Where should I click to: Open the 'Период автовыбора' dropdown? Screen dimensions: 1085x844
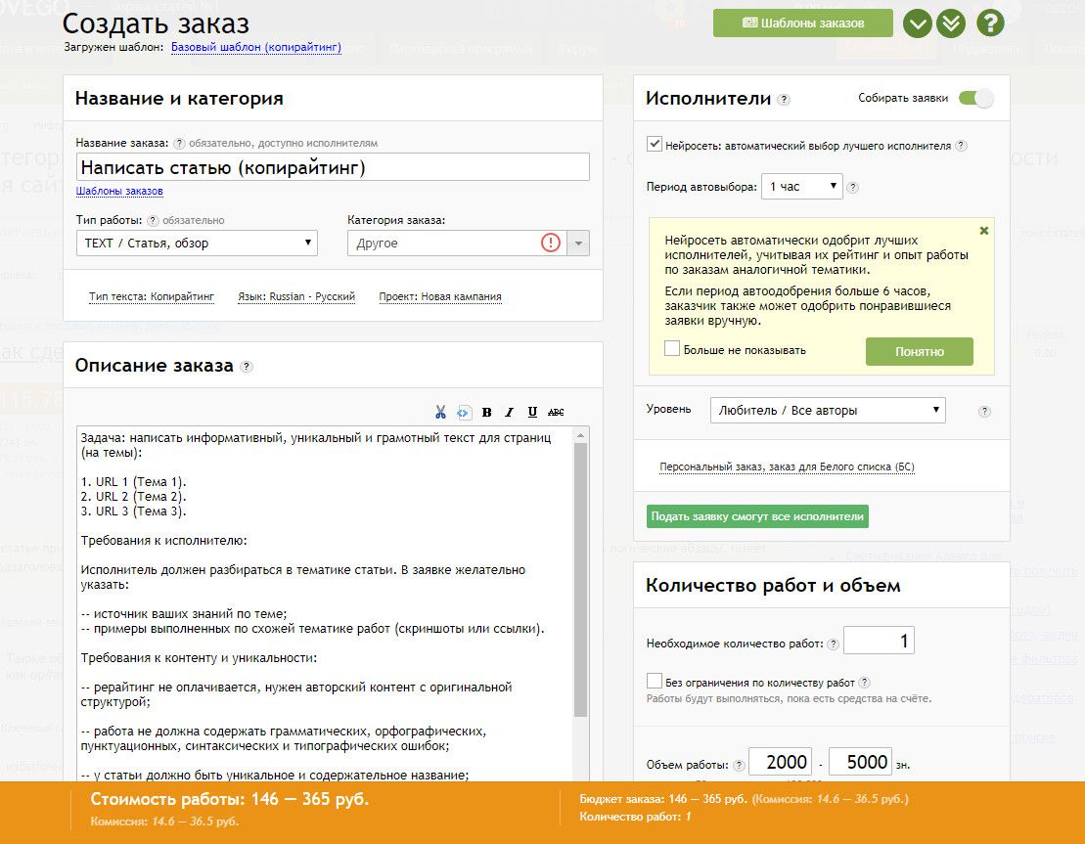click(801, 186)
